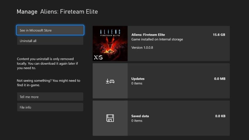Screen dimensions: 249x140
Task: Open the Tell me more option
Action: [x=50, y=97]
